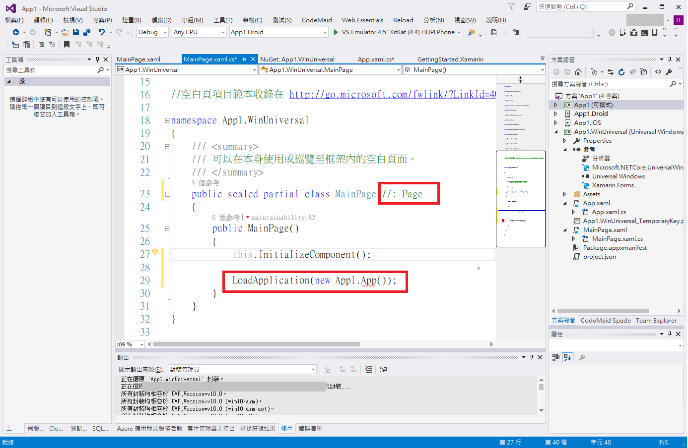Click the View Code icon in Solution Explorer
This screenshot has height=448, width=688.
[x=658, y=72]
